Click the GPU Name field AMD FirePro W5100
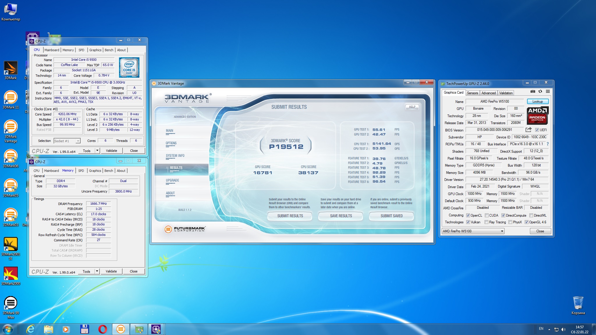 [x=494, y=101]
